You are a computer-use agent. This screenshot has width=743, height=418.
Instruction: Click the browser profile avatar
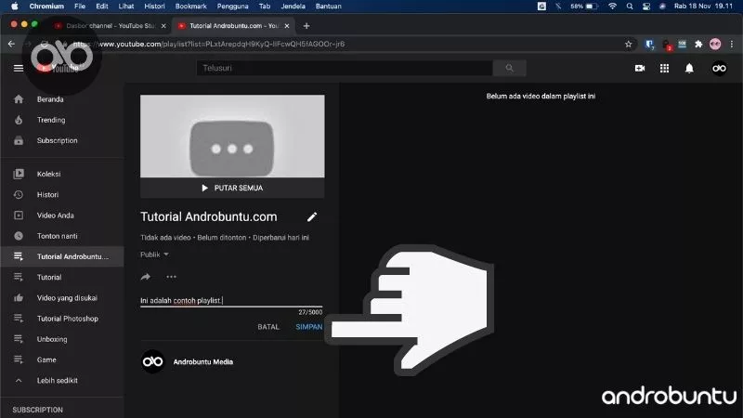point(715,44)
